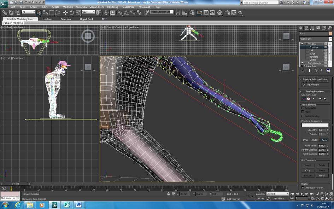Click the Mirror button in Edit Commands
The width and height of the screenshot is (334, 209).
tap(322, 175)
